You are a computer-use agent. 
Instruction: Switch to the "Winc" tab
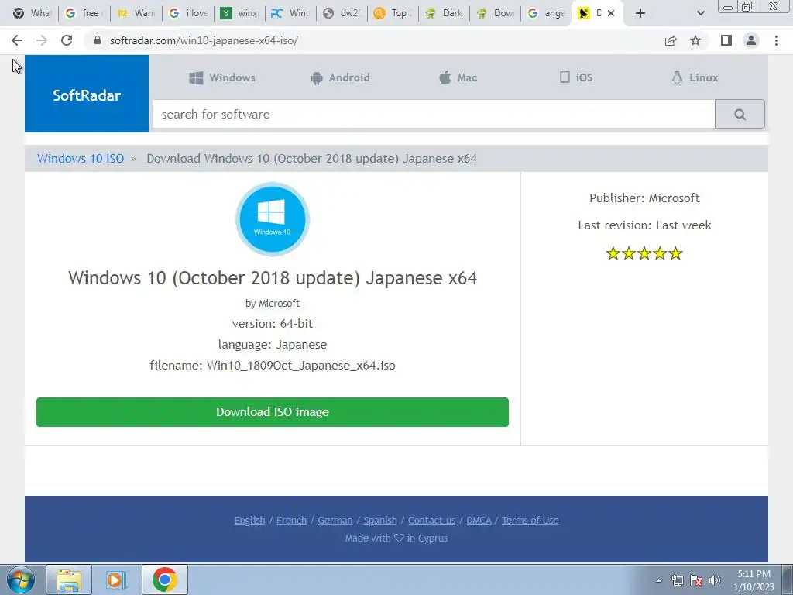click(290, 14)
